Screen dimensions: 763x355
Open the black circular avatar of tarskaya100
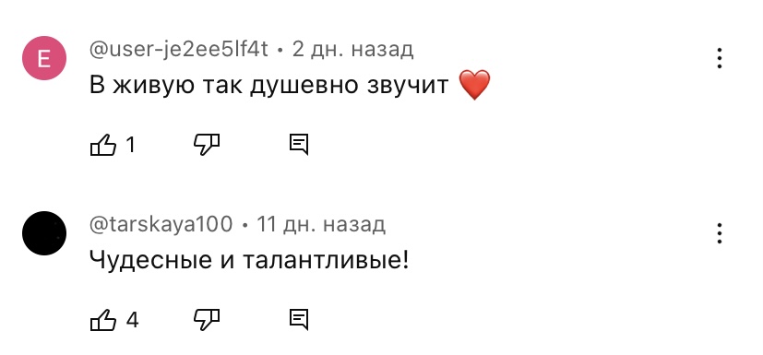[44, 233]
